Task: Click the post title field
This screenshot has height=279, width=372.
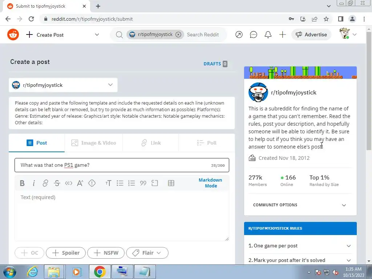Action: [x=122, y=165]
